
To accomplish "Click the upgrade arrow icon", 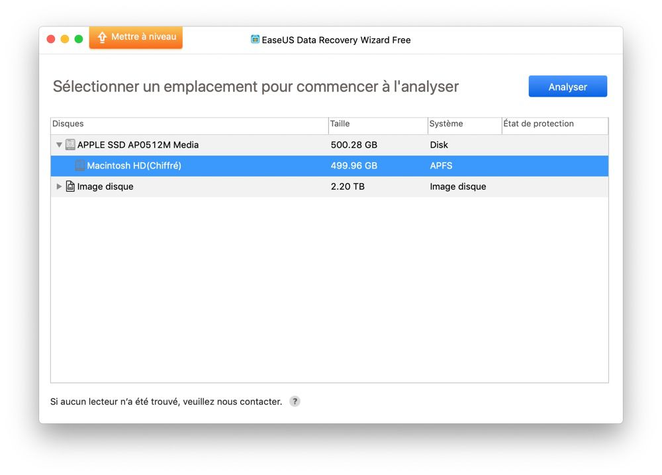I will point(102,37).
